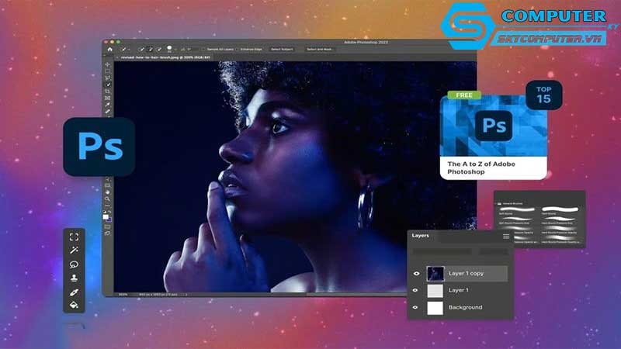This screenshot has height=349, width=621.
Task: Open the brush size picker dropdown
Action: (172, 50)
